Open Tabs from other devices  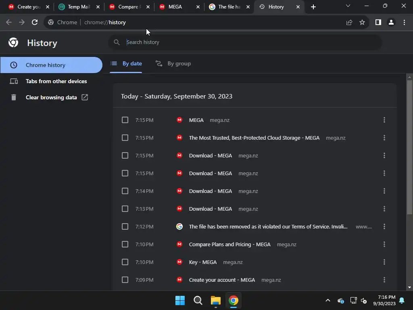tap(51, 81)
